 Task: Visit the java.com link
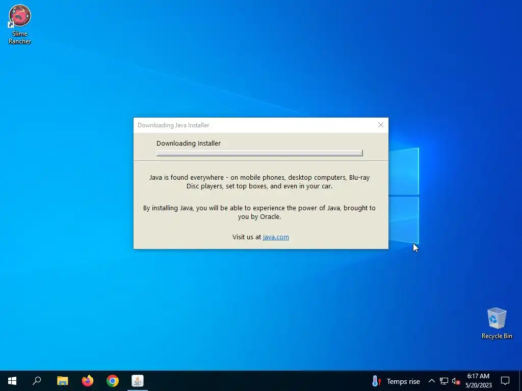276,237
